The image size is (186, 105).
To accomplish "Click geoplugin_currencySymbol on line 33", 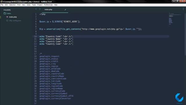I will [53, 94].
